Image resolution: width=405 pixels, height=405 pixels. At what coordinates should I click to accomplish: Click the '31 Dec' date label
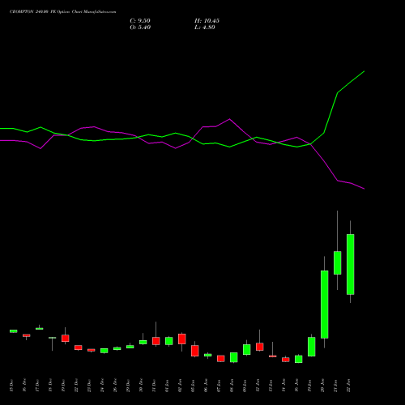pos(154,386)
